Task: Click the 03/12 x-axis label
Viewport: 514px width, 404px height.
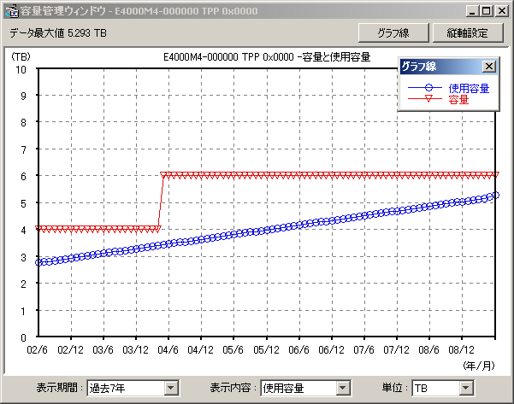Action: tap(135, 349)
